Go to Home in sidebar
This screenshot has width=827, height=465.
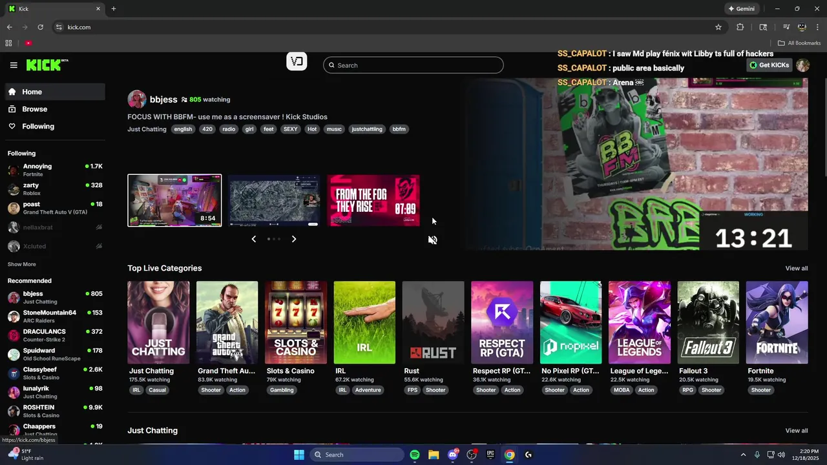[x=56, y=92]
